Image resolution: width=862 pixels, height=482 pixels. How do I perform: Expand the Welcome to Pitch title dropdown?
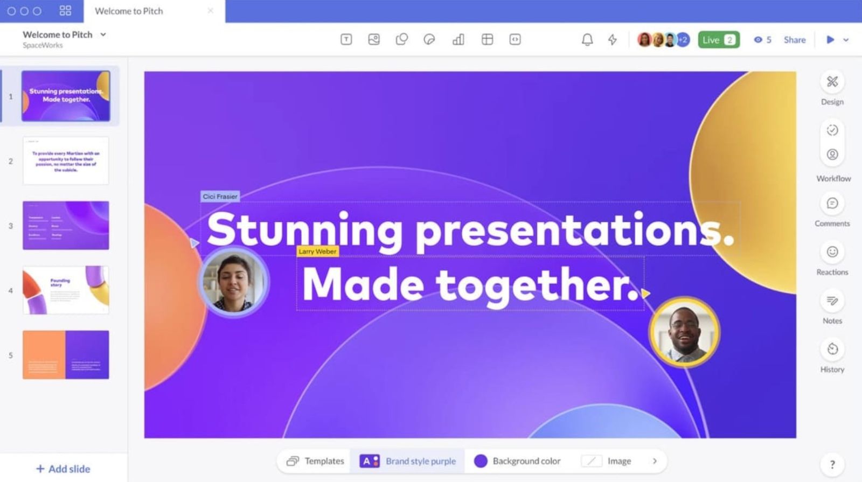[103, 34]
